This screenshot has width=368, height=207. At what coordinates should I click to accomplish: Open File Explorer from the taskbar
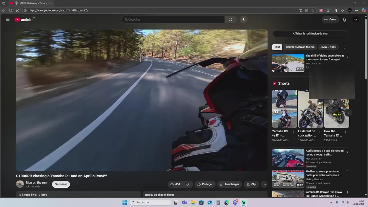(x=193, y=202)
